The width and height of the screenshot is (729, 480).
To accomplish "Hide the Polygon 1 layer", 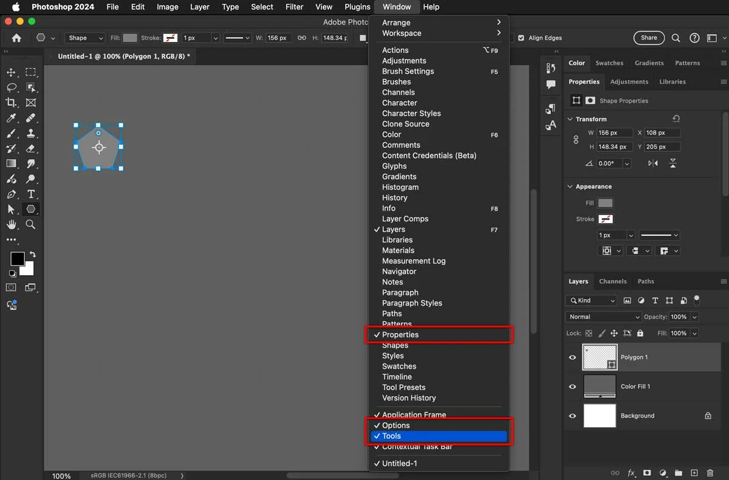I will (x=572, y=357).
